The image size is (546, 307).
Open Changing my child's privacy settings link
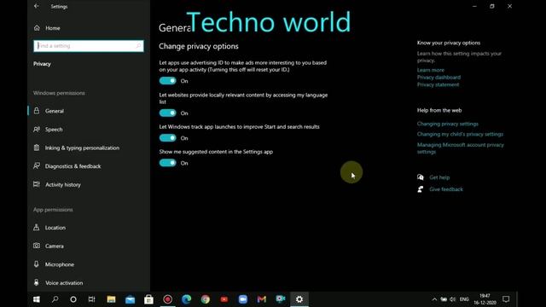tap(460, 134)
